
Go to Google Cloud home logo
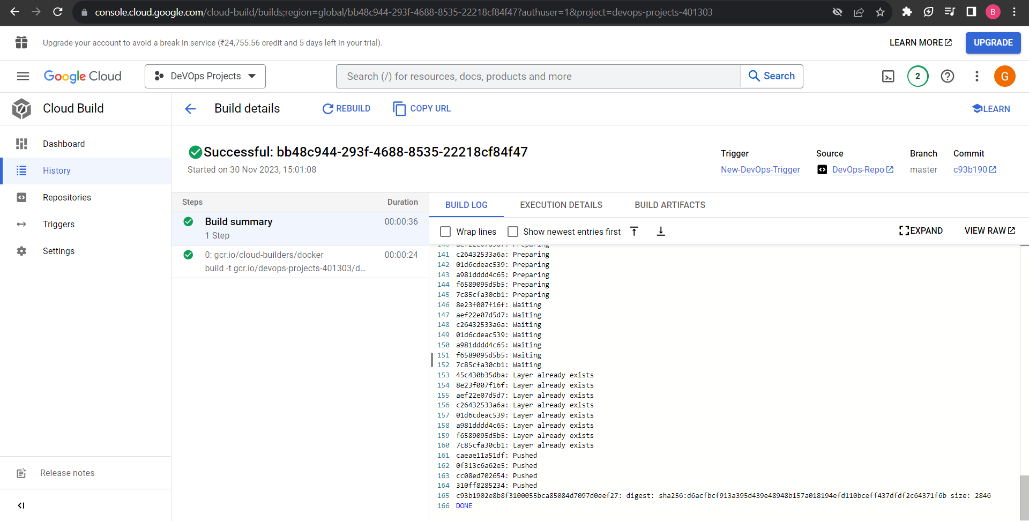tap(83, 76)
